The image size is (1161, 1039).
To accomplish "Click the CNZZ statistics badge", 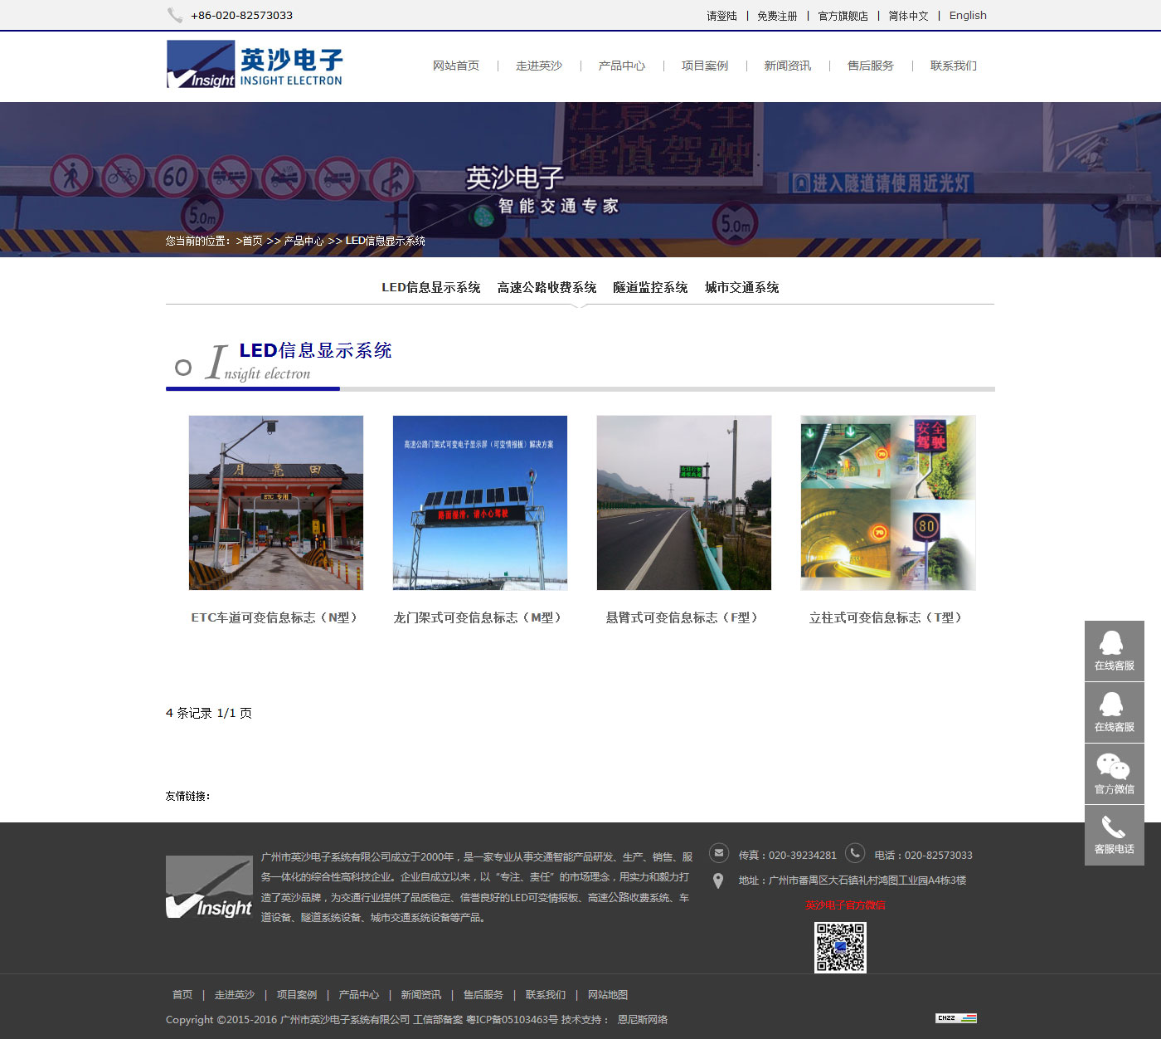I will (x=955, y=1018).
